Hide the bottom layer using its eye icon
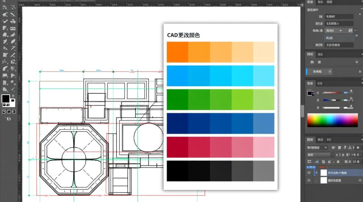This screenshot has height=202, width=363. [309, 180]
